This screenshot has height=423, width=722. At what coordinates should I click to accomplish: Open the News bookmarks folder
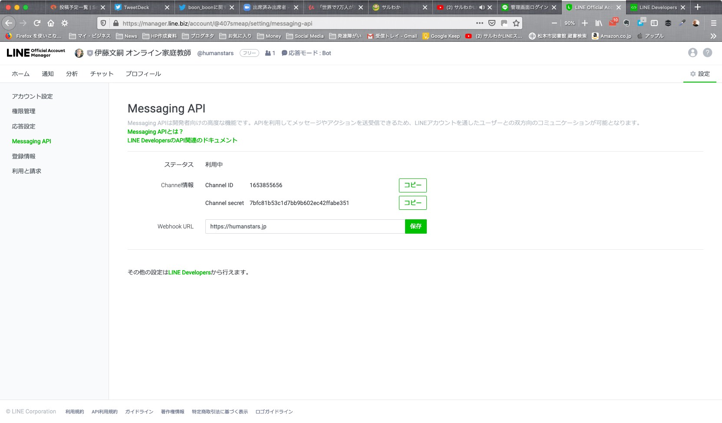(126, 36)
